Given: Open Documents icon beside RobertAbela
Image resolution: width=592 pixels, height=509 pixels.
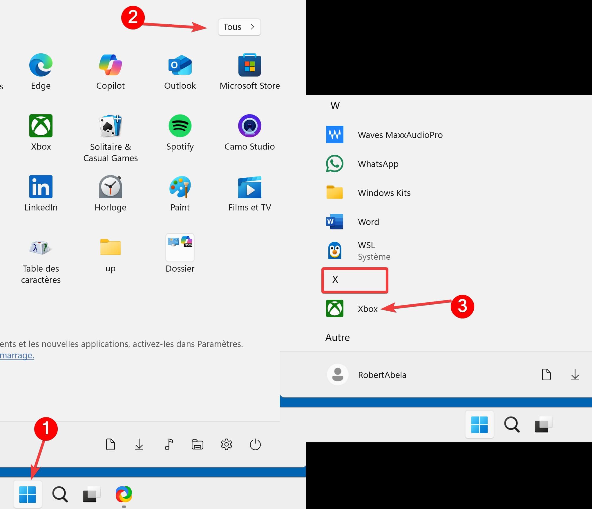Looking at the screenshot, I should point(546,375).
